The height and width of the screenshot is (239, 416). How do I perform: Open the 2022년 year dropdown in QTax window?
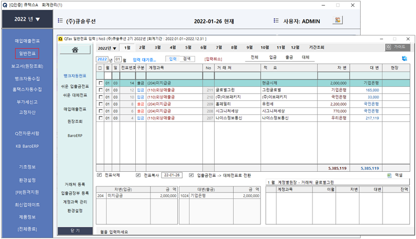[107, 48]
